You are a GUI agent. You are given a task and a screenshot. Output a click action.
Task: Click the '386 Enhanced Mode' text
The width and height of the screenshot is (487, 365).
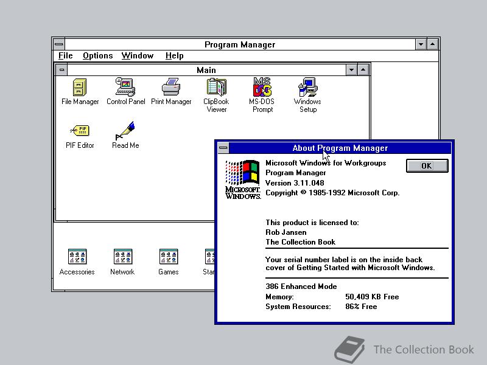click(x=301, y=286)
